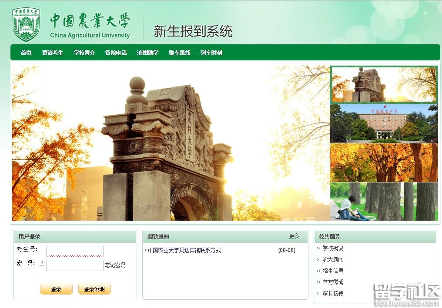442x308 pixels.
Task: Open the 各院电话 navigation item
Action: tap(116, 53)
